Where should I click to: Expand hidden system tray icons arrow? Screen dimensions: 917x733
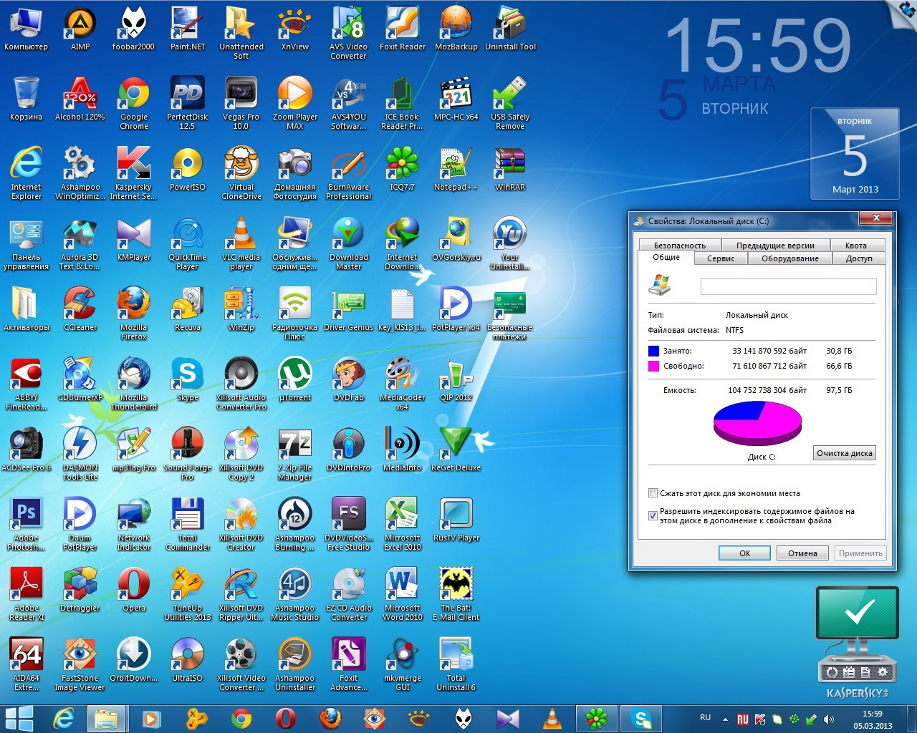tap(725, 719)
